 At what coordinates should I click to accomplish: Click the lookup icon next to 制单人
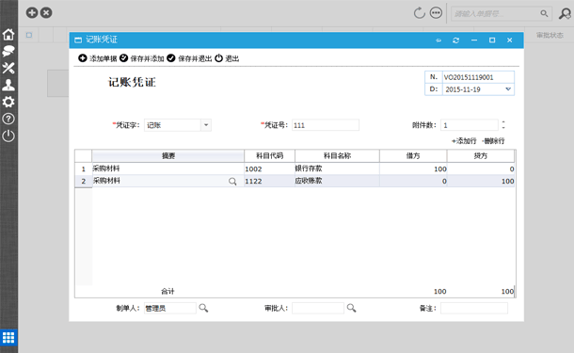pos(203,308)
